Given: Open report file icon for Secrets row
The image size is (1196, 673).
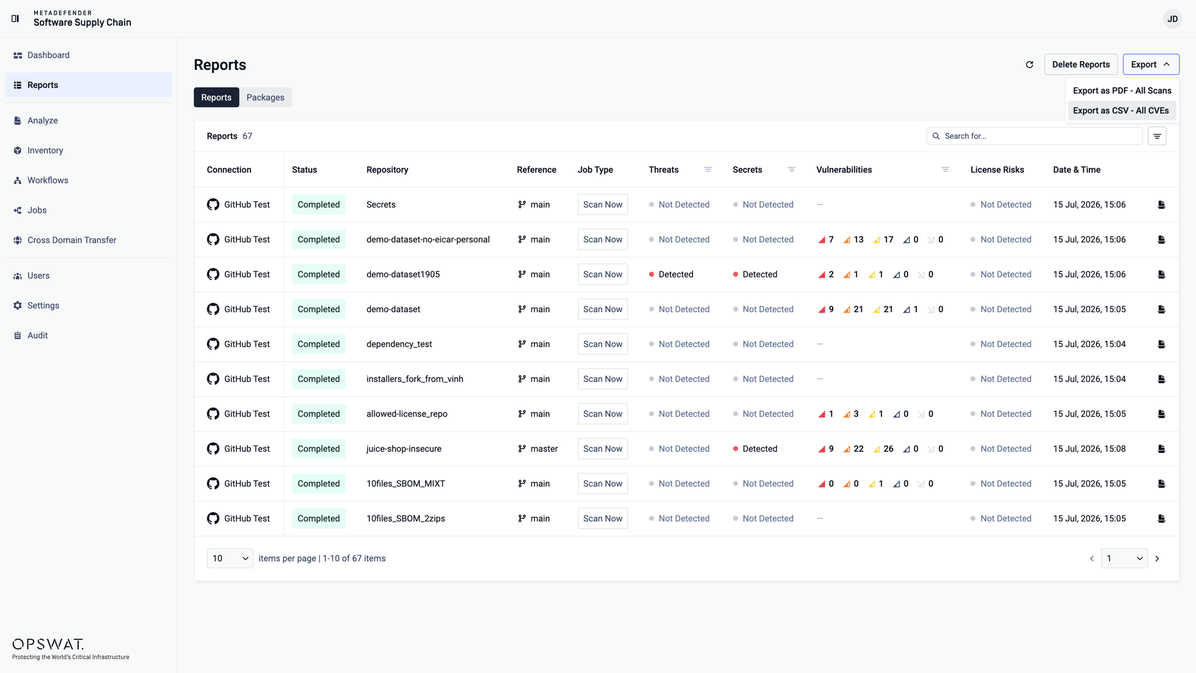Looking at the screenshot, I should pyautogui.click(x=1161, y=204).
